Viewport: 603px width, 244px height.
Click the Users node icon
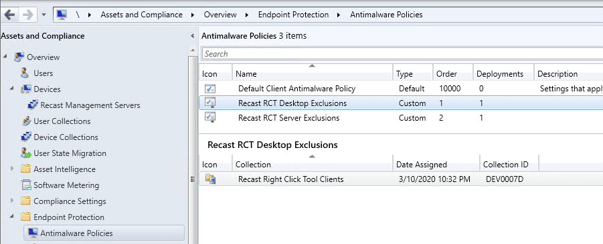pos(25,73)
